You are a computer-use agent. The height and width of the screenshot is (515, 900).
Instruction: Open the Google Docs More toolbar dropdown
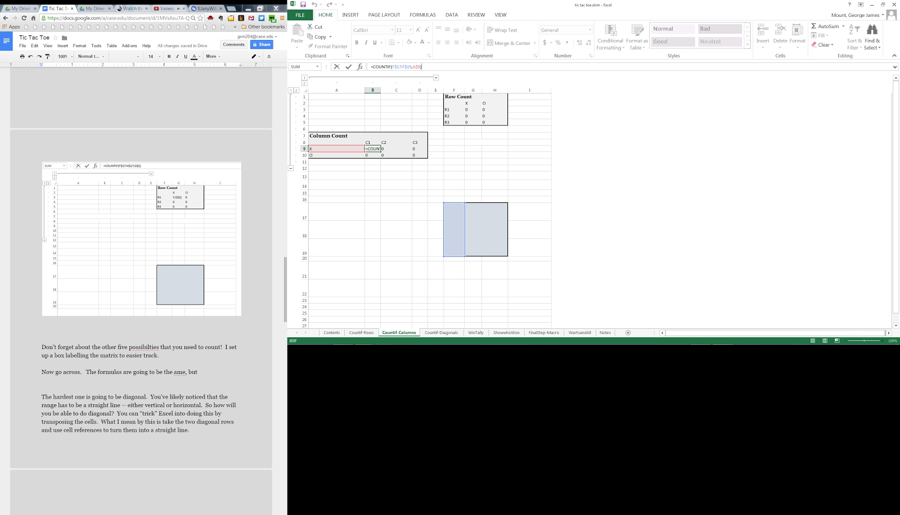tap(213, 56)
